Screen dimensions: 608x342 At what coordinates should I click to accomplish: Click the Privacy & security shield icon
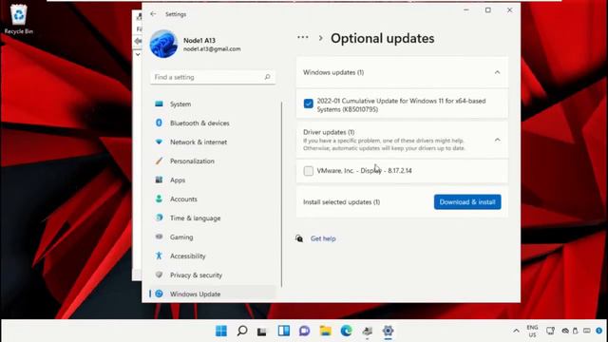tap(159, 275)
